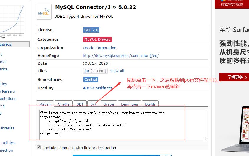
Task: Click the GPL 2.0 license badge
Action: 91,30
